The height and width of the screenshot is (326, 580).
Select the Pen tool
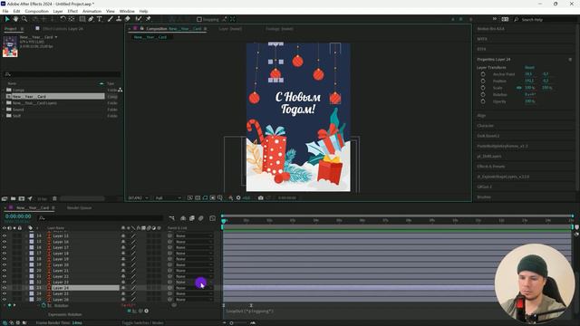pyautogui.click(x=91, y=19)
